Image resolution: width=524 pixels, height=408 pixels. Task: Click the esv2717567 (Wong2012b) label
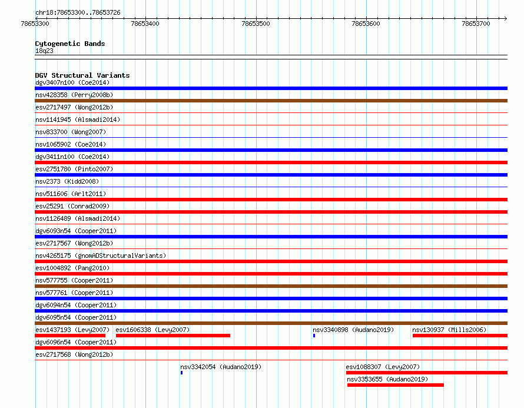pos(74,243)
